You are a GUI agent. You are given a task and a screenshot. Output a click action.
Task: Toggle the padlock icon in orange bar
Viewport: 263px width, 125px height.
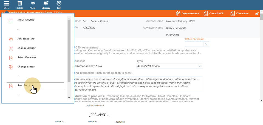click(x=257, y=13)
